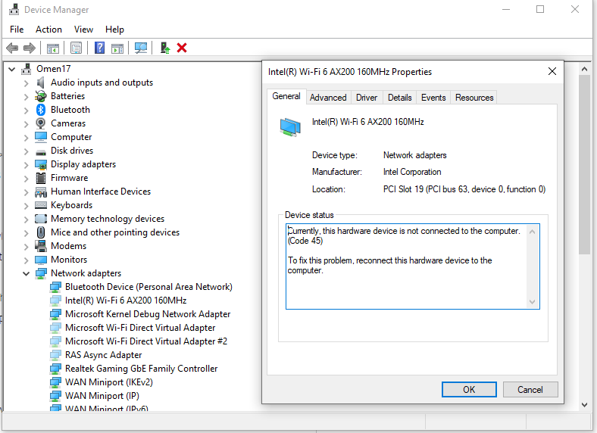The height and width of the screenshot is (433, 597).
Task: Select Microsoft Wi-Fi Direct Virtual Adapter #2
Action: tap(146, 341)
